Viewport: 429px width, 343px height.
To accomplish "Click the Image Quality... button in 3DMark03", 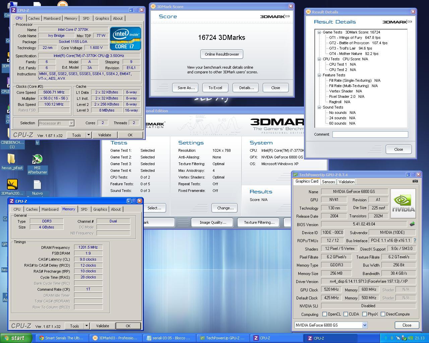I will tap(213, 222).
